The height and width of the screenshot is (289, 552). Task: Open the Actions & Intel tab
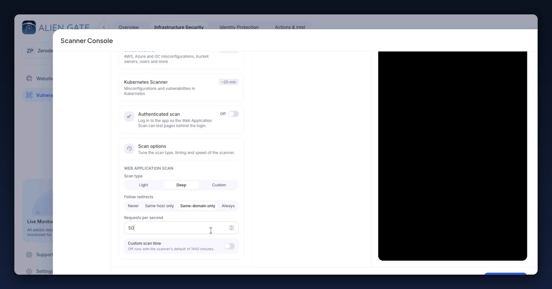[x=290, y=27]
